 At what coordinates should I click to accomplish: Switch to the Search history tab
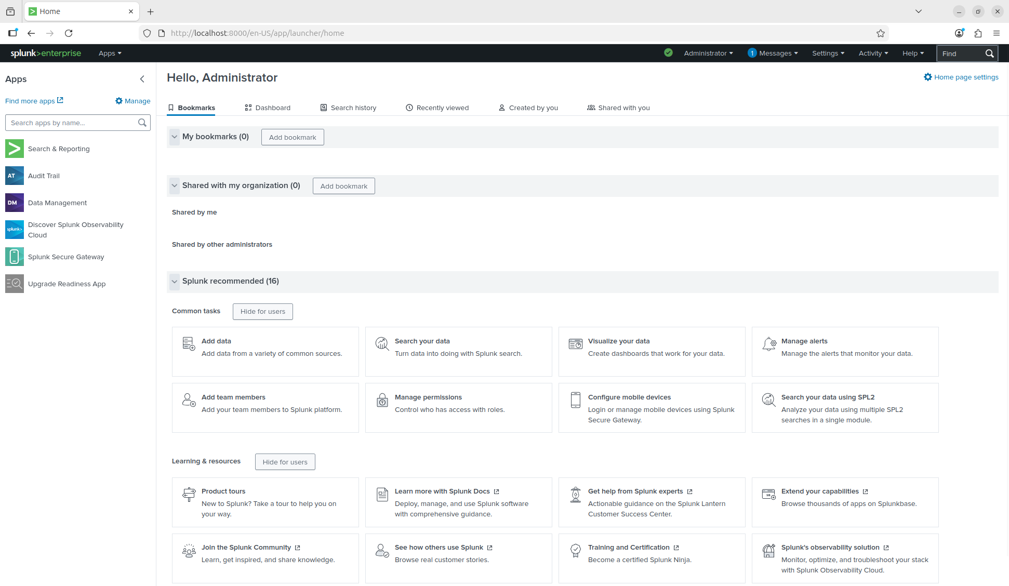pos(348,108)
